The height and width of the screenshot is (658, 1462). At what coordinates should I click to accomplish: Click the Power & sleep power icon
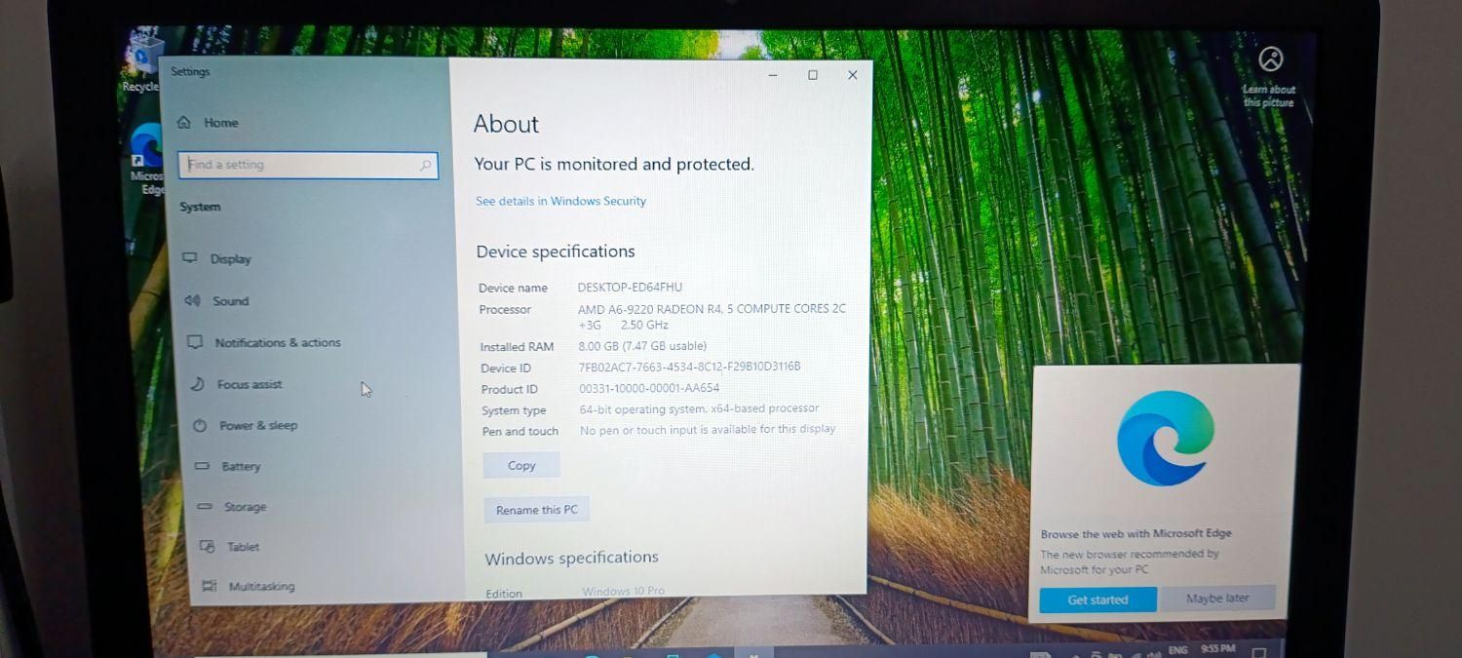coord(200,425)
